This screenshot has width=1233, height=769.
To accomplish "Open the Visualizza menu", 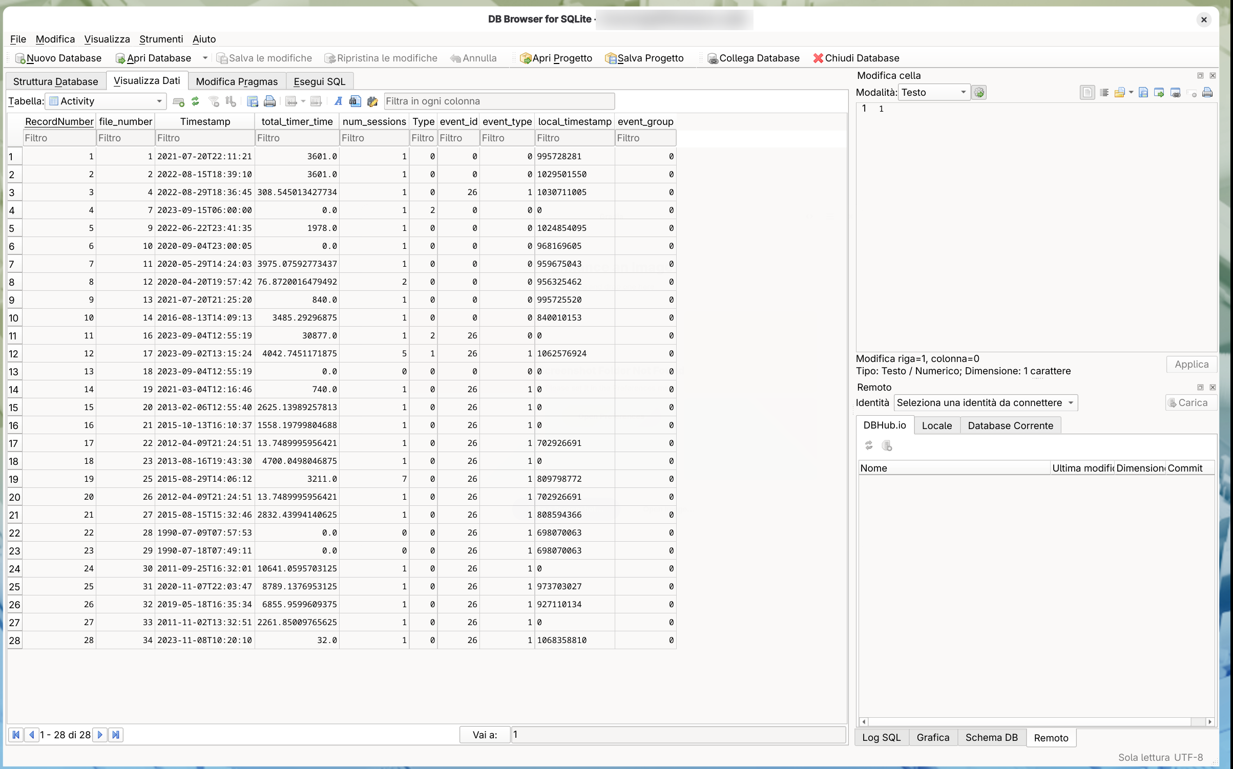I will (107, 39).
